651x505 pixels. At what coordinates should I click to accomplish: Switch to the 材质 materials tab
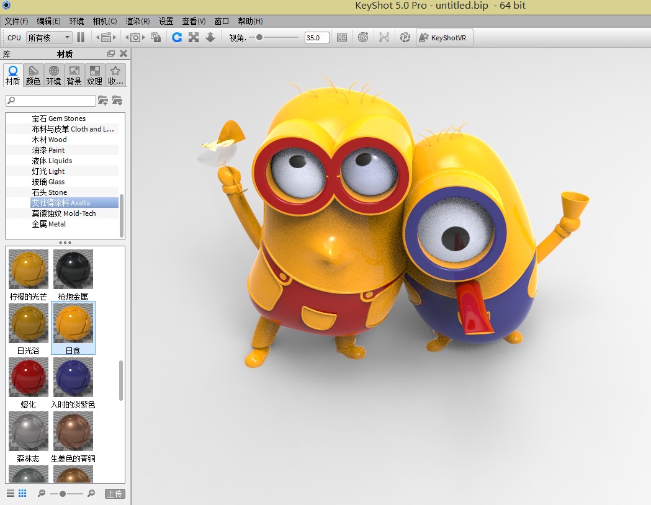pos(13,75)
